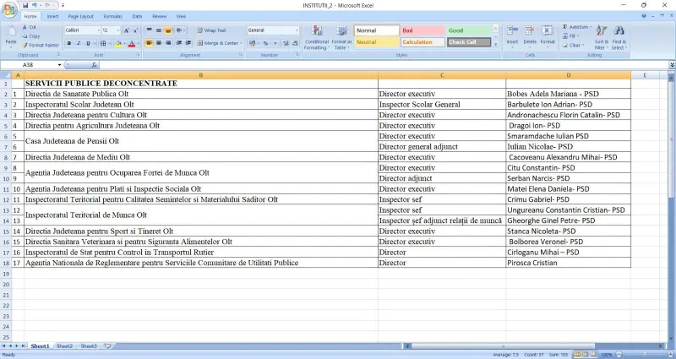The height and width of the screenshot is (359, 676).
Task: Toggle Wrap Text
Action: click(211, 30)
